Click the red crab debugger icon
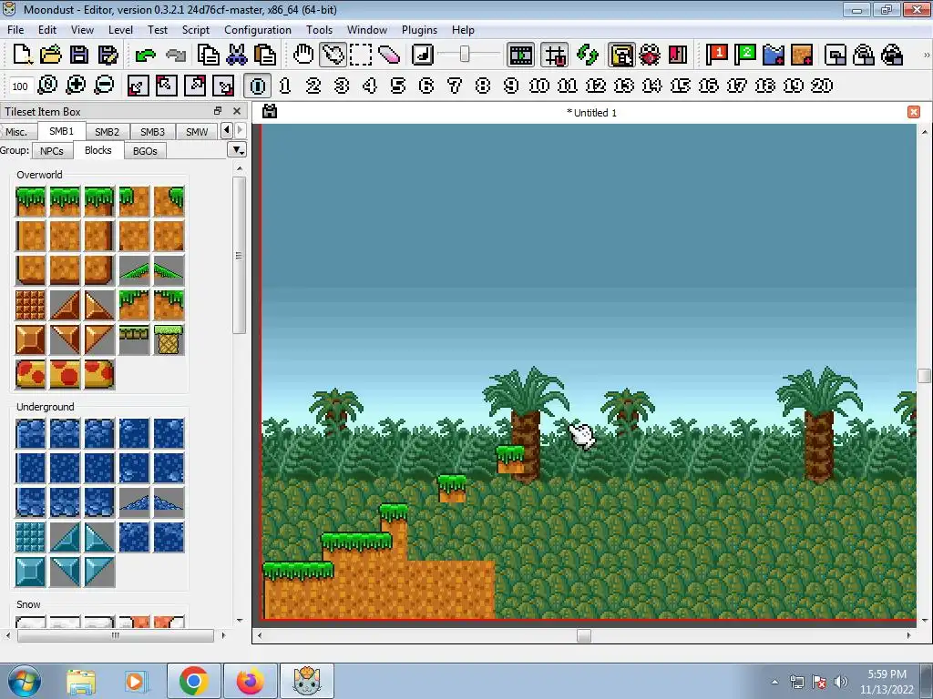 tap(649, 55)
